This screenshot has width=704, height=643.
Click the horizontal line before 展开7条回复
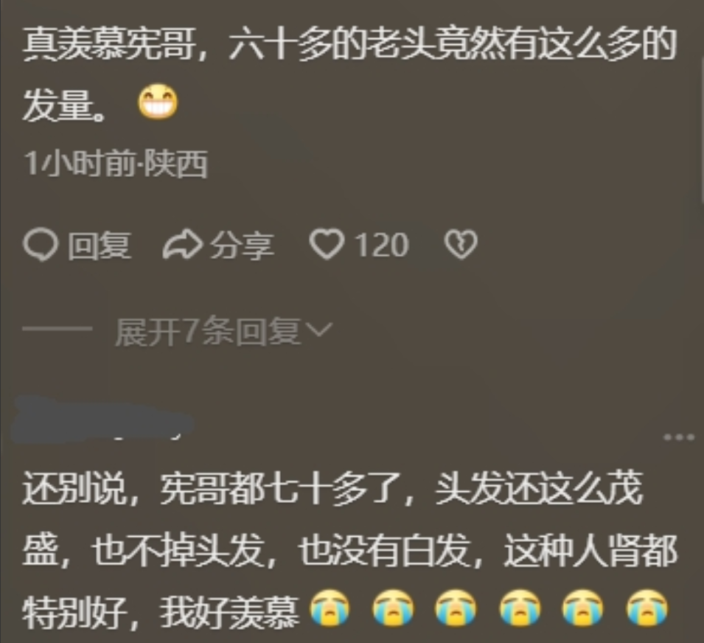(57, 329)
